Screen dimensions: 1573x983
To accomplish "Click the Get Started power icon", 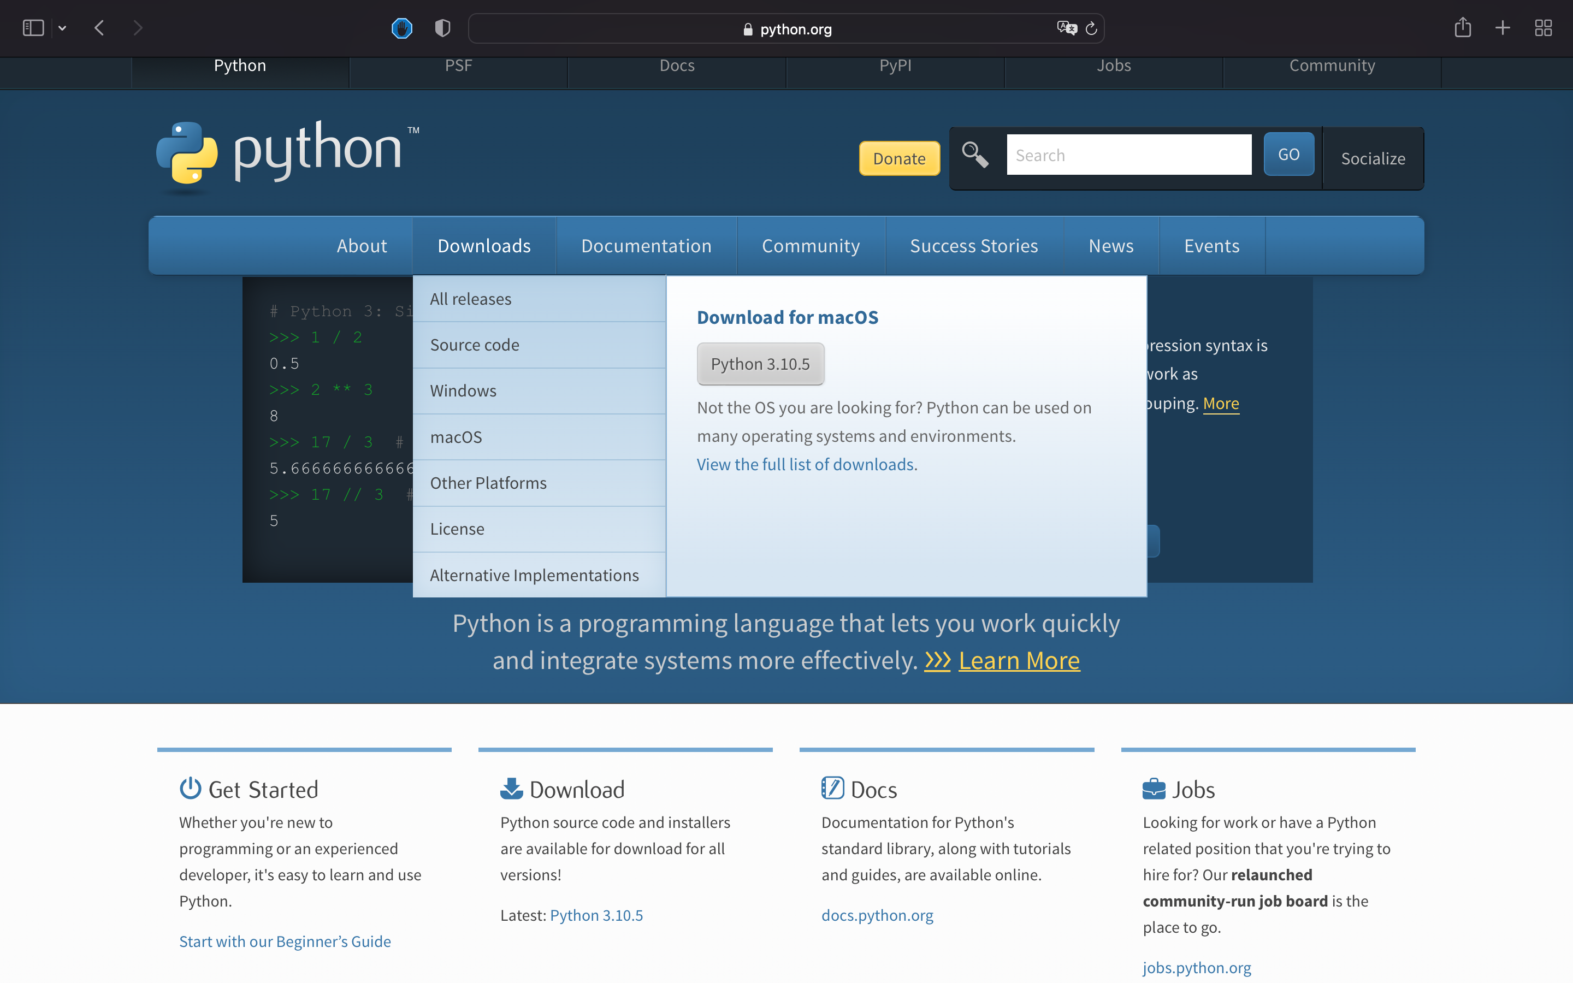I will click(190, 787).
